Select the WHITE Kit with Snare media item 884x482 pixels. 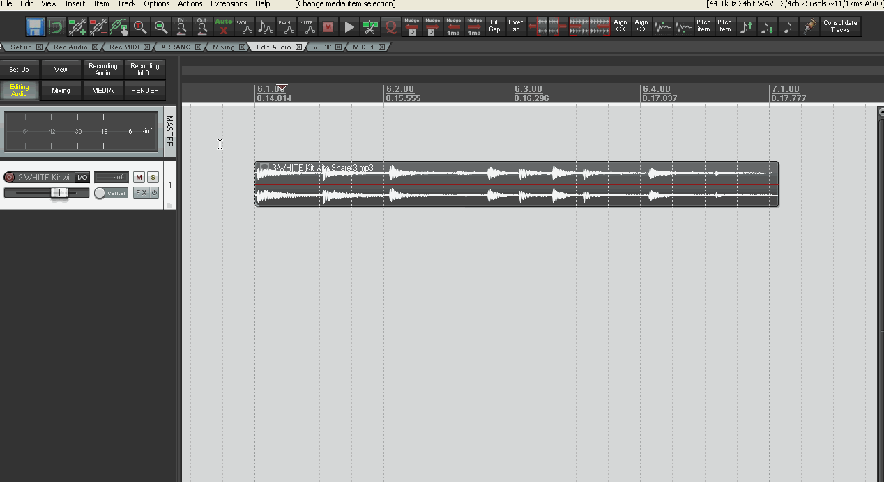[516, 183]
